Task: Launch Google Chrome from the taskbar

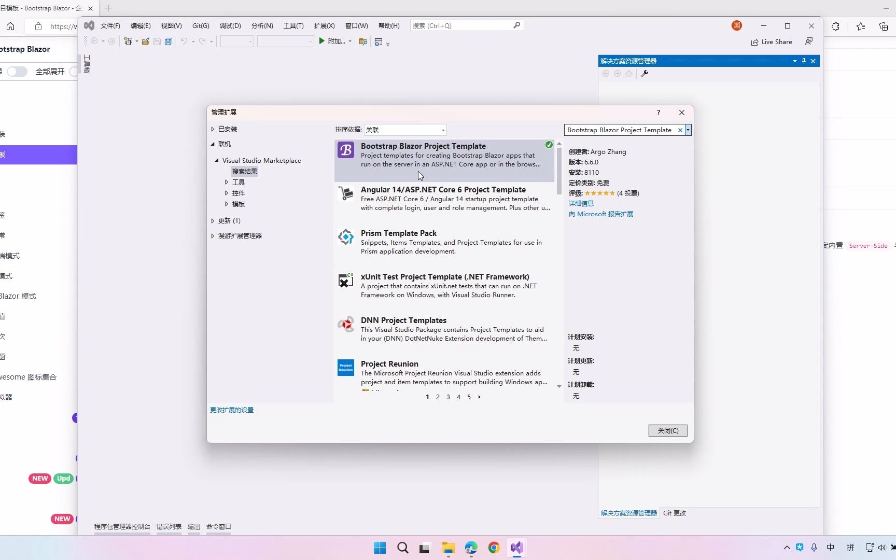Action: 493,548
